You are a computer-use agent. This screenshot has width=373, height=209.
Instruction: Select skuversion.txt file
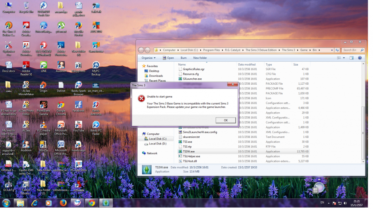pyautogui.click(x=244, y=137)
